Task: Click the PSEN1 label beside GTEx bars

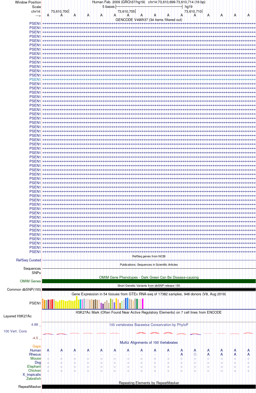Action: (35, 303)
